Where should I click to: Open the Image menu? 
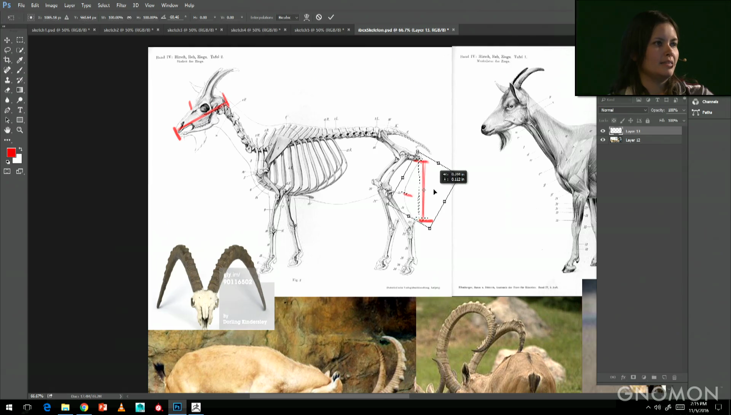pyautogui.click(x=51, y=5)
